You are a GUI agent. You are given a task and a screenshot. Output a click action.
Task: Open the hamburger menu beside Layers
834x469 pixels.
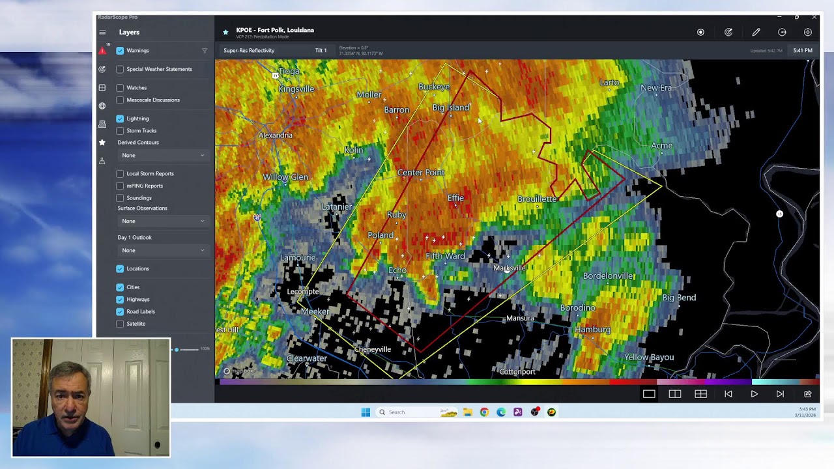102,32
